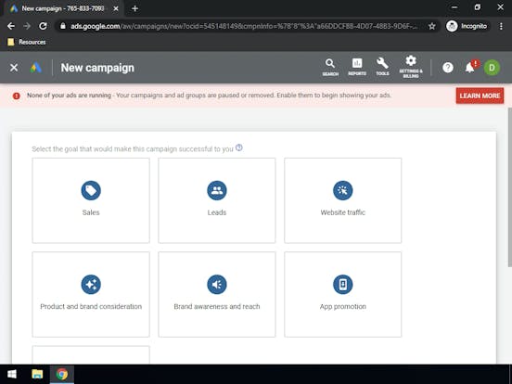
Task: Close the New campaign browser tab
Action: (x=116, y=8)
